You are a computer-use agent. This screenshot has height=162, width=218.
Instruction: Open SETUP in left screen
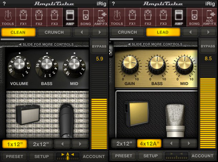pyautogui.click(x=41, y=156)
